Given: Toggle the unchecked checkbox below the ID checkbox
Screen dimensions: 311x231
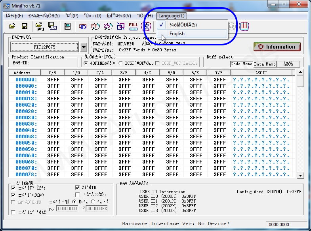Looking at the screenshot, I should [x=77, y=195].
